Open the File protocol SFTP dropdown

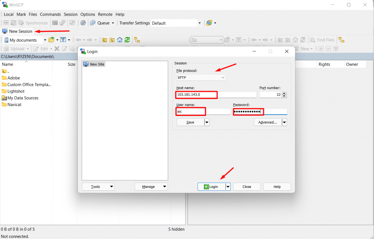coord(222,77)
